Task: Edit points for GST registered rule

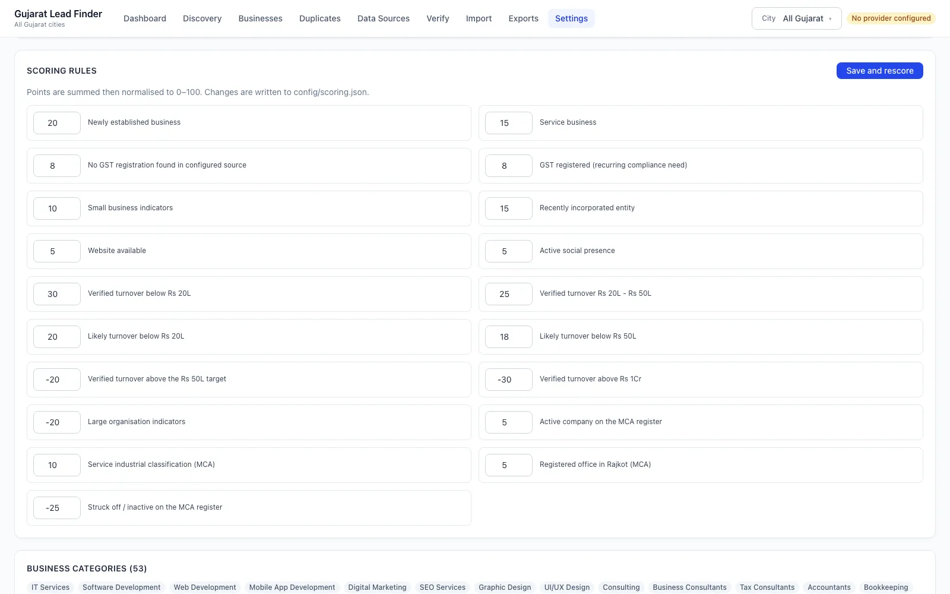Action: click(x=509, y=166)
